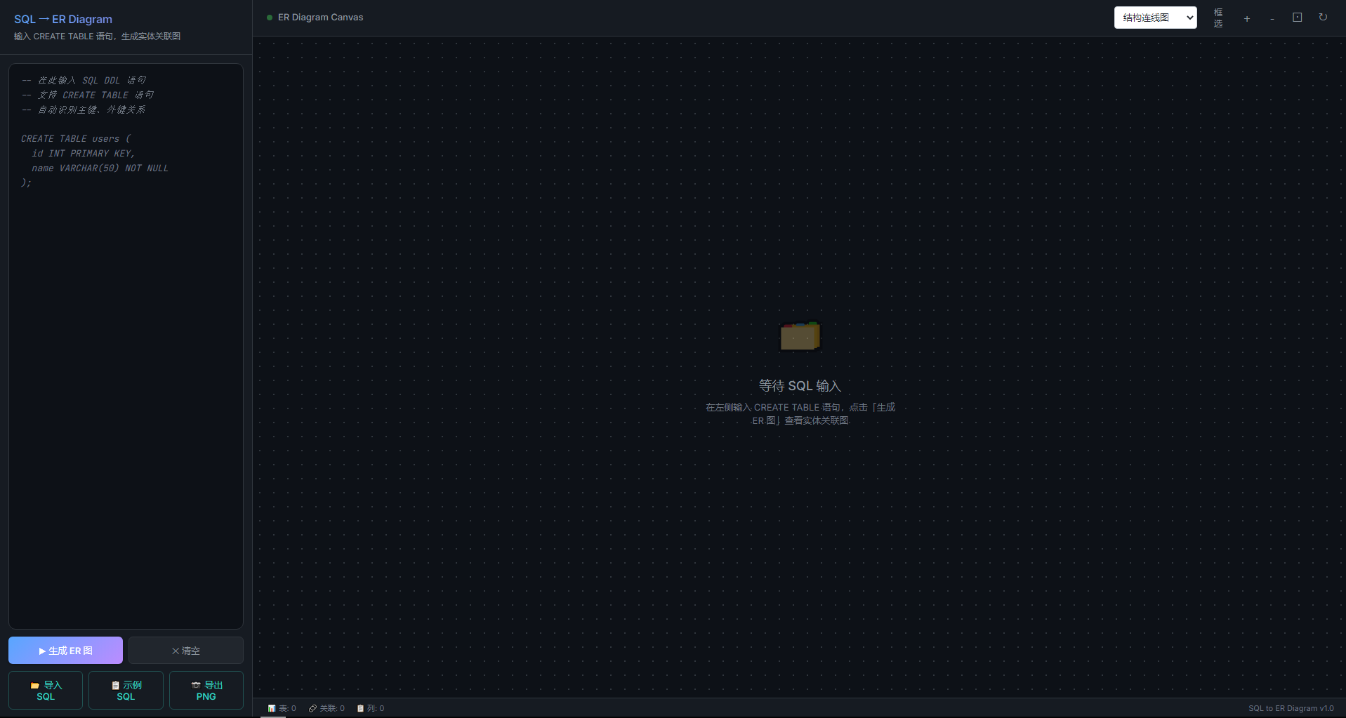This screenshot has width=1346, height=718.
Task: Click the folder icon in the canvas center
Action: [800, 336]
